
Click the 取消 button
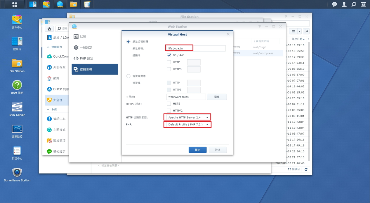(218, 150)
